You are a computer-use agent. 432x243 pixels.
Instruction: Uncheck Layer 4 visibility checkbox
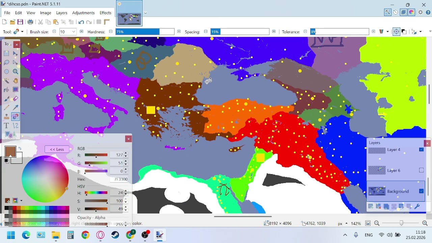[x=421, y=150]
